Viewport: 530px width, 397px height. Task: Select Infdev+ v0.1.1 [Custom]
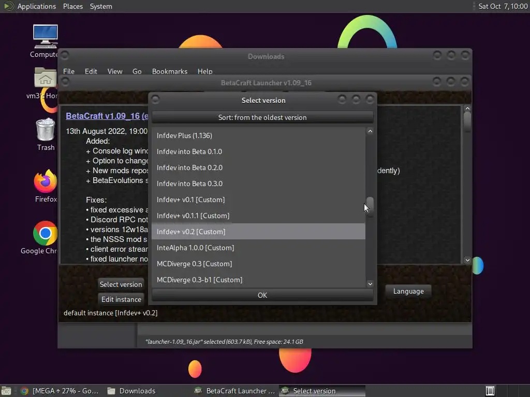[258, 216]
